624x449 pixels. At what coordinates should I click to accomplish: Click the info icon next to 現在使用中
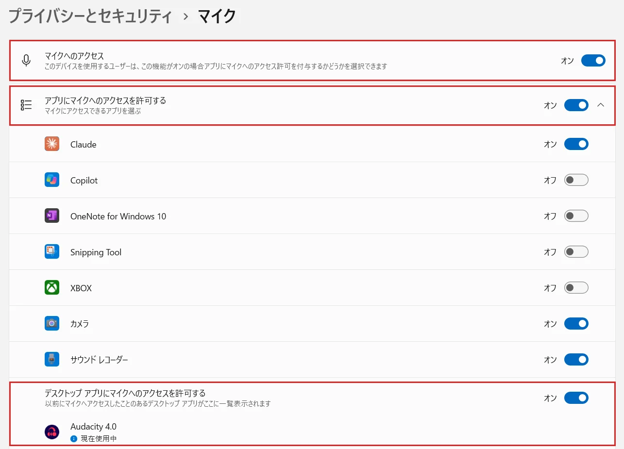coord(74,439)
